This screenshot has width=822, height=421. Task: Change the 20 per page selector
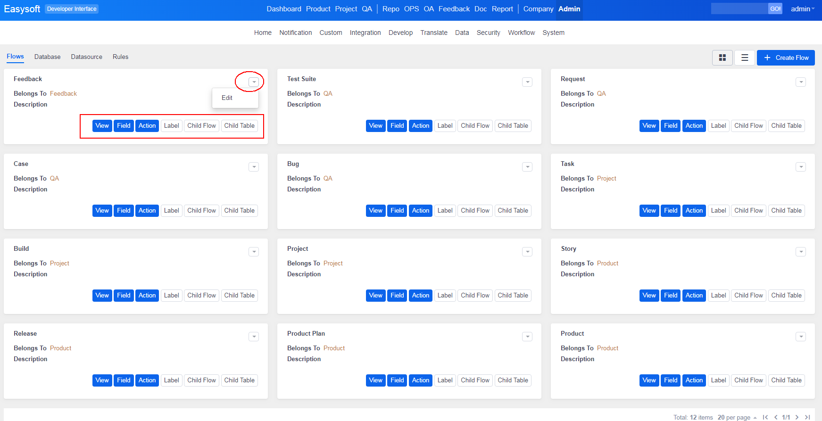click(x=737, y=417)
